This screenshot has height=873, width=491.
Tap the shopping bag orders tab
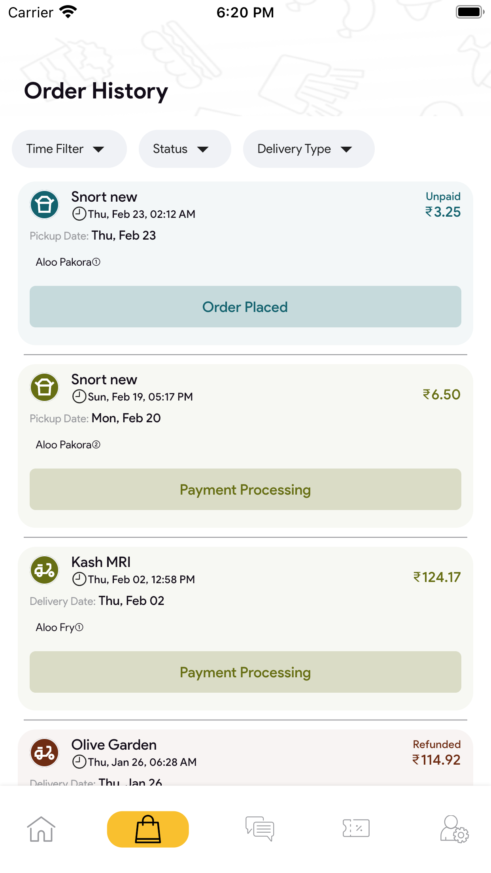[148, 829]
